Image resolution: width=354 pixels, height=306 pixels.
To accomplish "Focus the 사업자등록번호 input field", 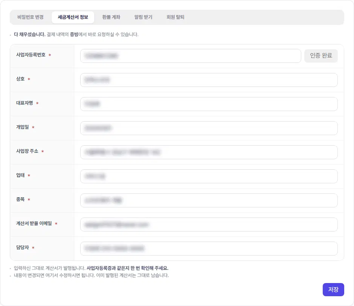I will 191,56.
